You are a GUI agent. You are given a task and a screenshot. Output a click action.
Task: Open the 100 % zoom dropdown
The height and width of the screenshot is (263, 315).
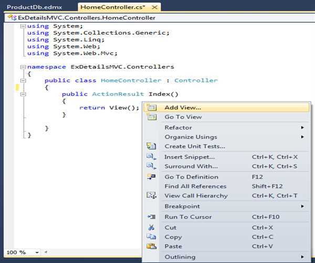pyautogui.click(x=37, y=252)
